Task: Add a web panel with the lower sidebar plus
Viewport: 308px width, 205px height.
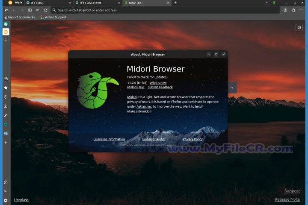Action: 6,143
